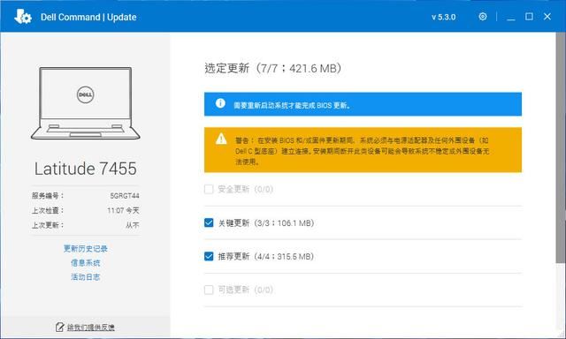This screenshot has width=566, height=339.
Task: Click the feedback pencil icon
Action: 59,328
